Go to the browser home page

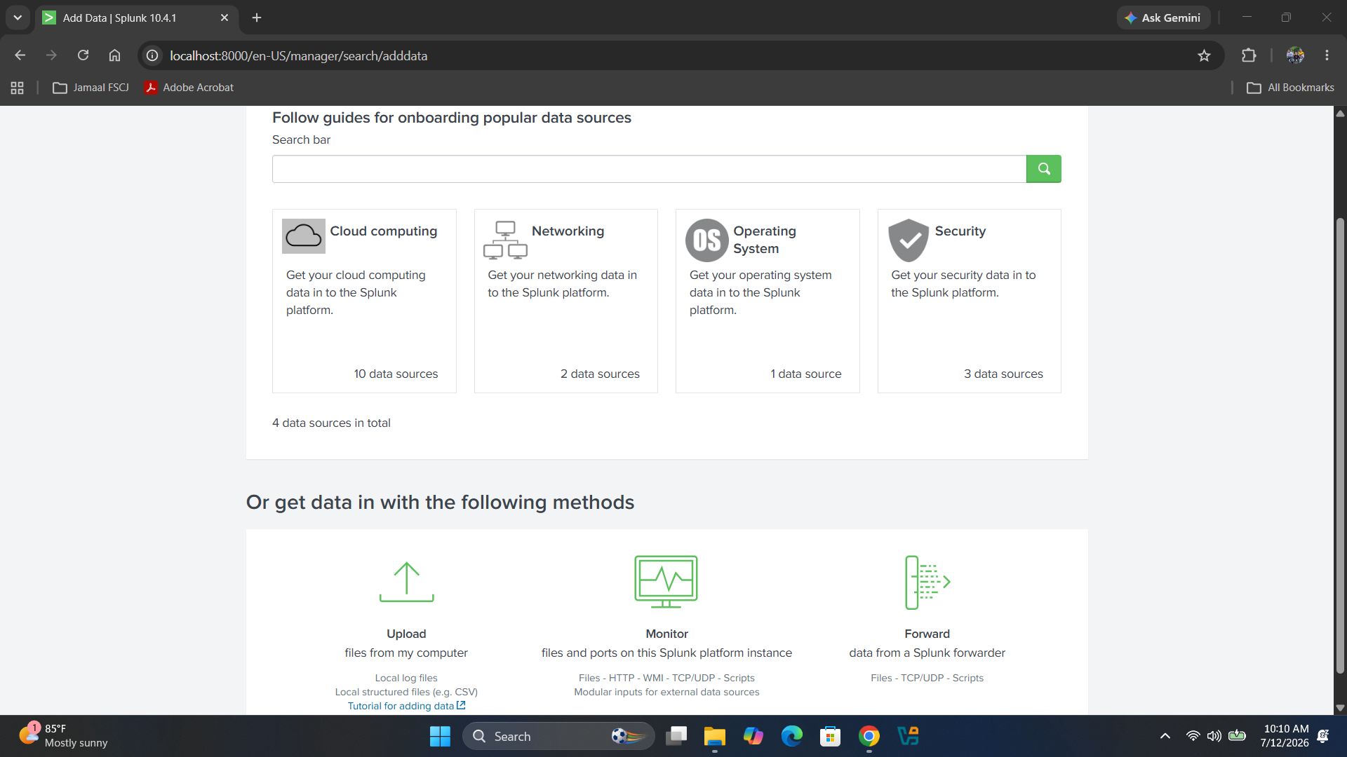click(114, 55)
